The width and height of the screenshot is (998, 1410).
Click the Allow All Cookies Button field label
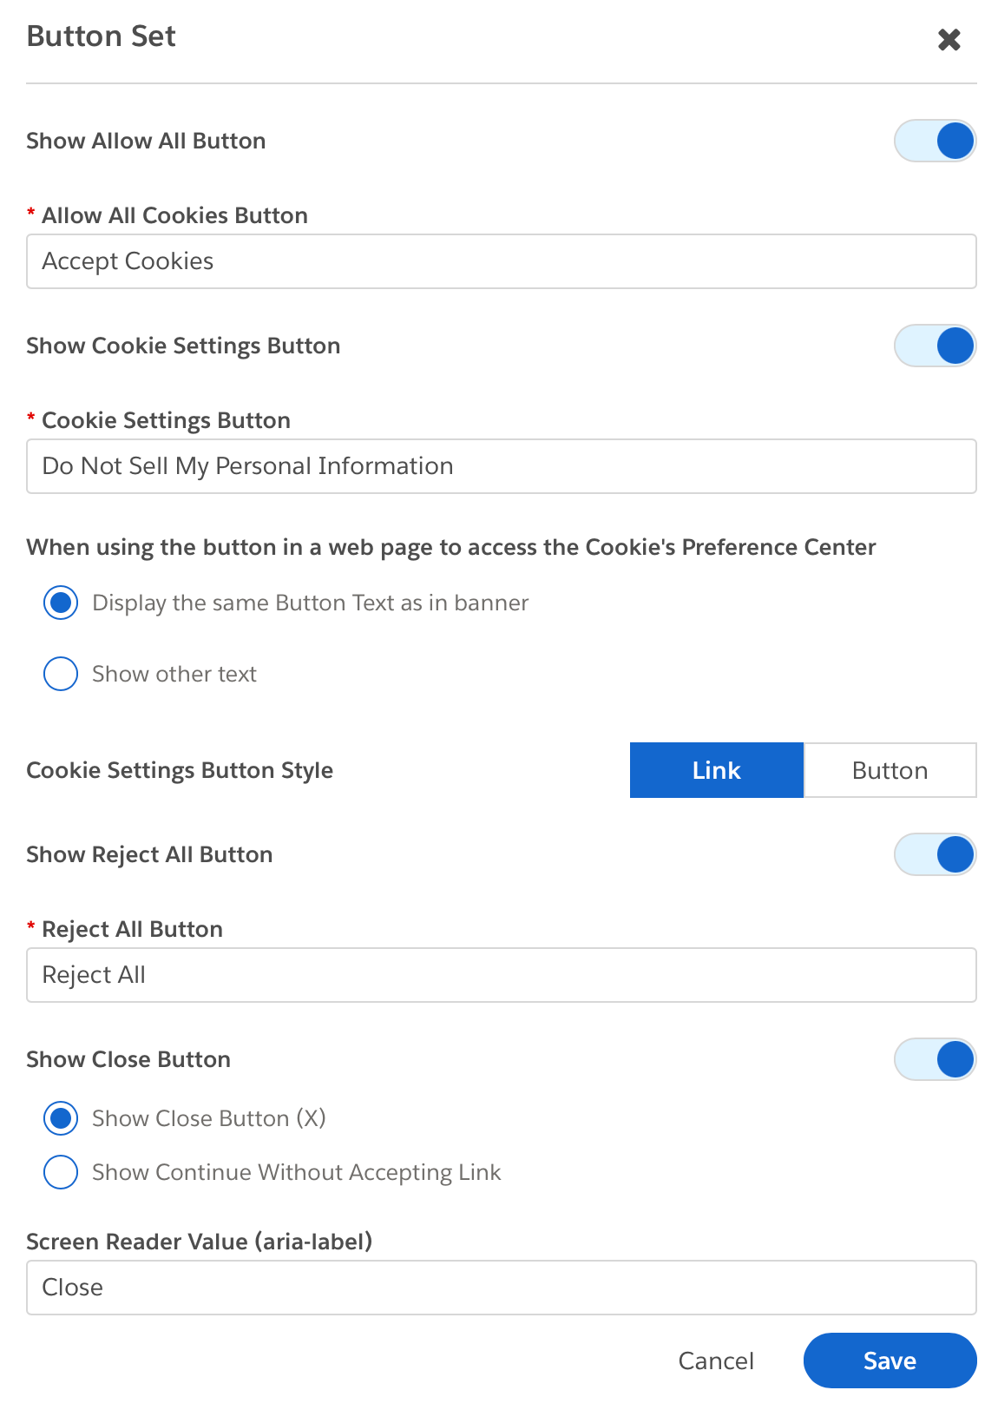[x=174, y=215]
